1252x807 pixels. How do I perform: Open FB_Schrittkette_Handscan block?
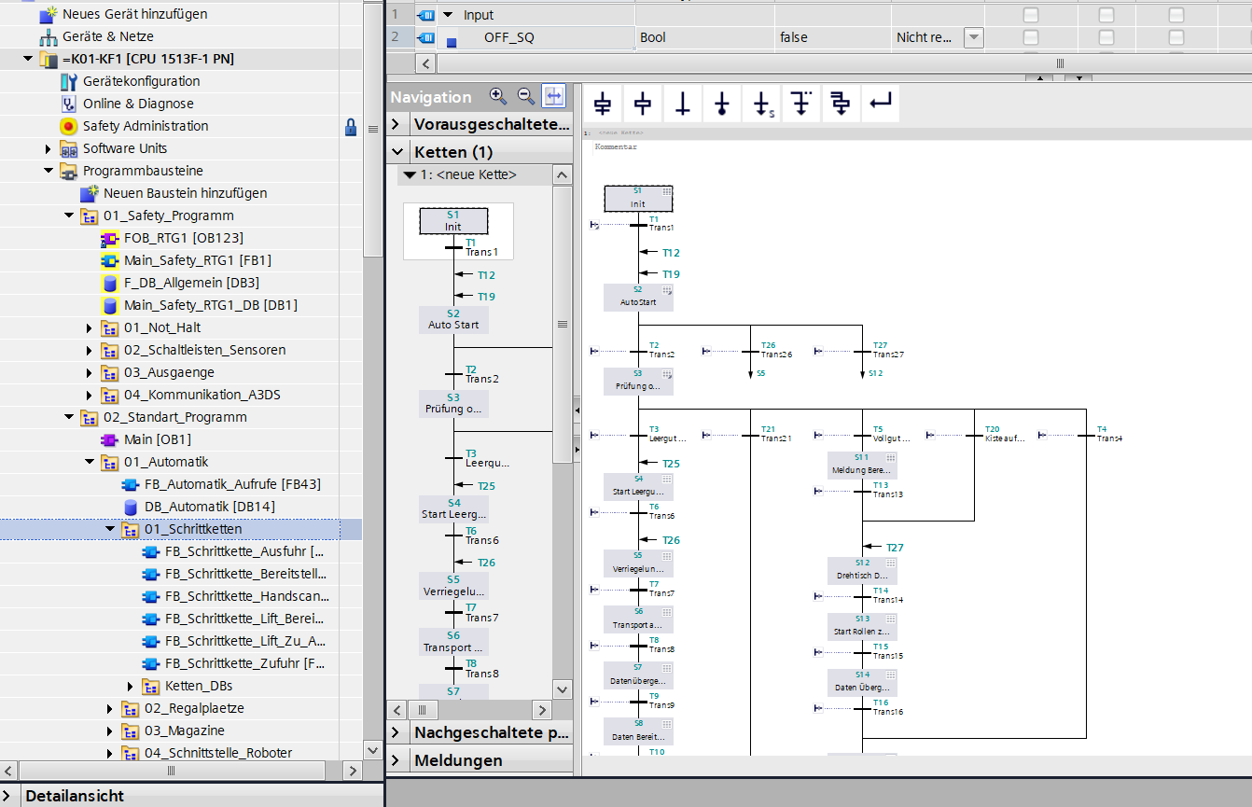click(246, 596)
